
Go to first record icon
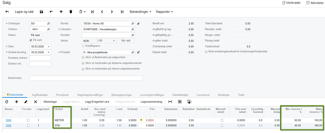pos(93,12)
